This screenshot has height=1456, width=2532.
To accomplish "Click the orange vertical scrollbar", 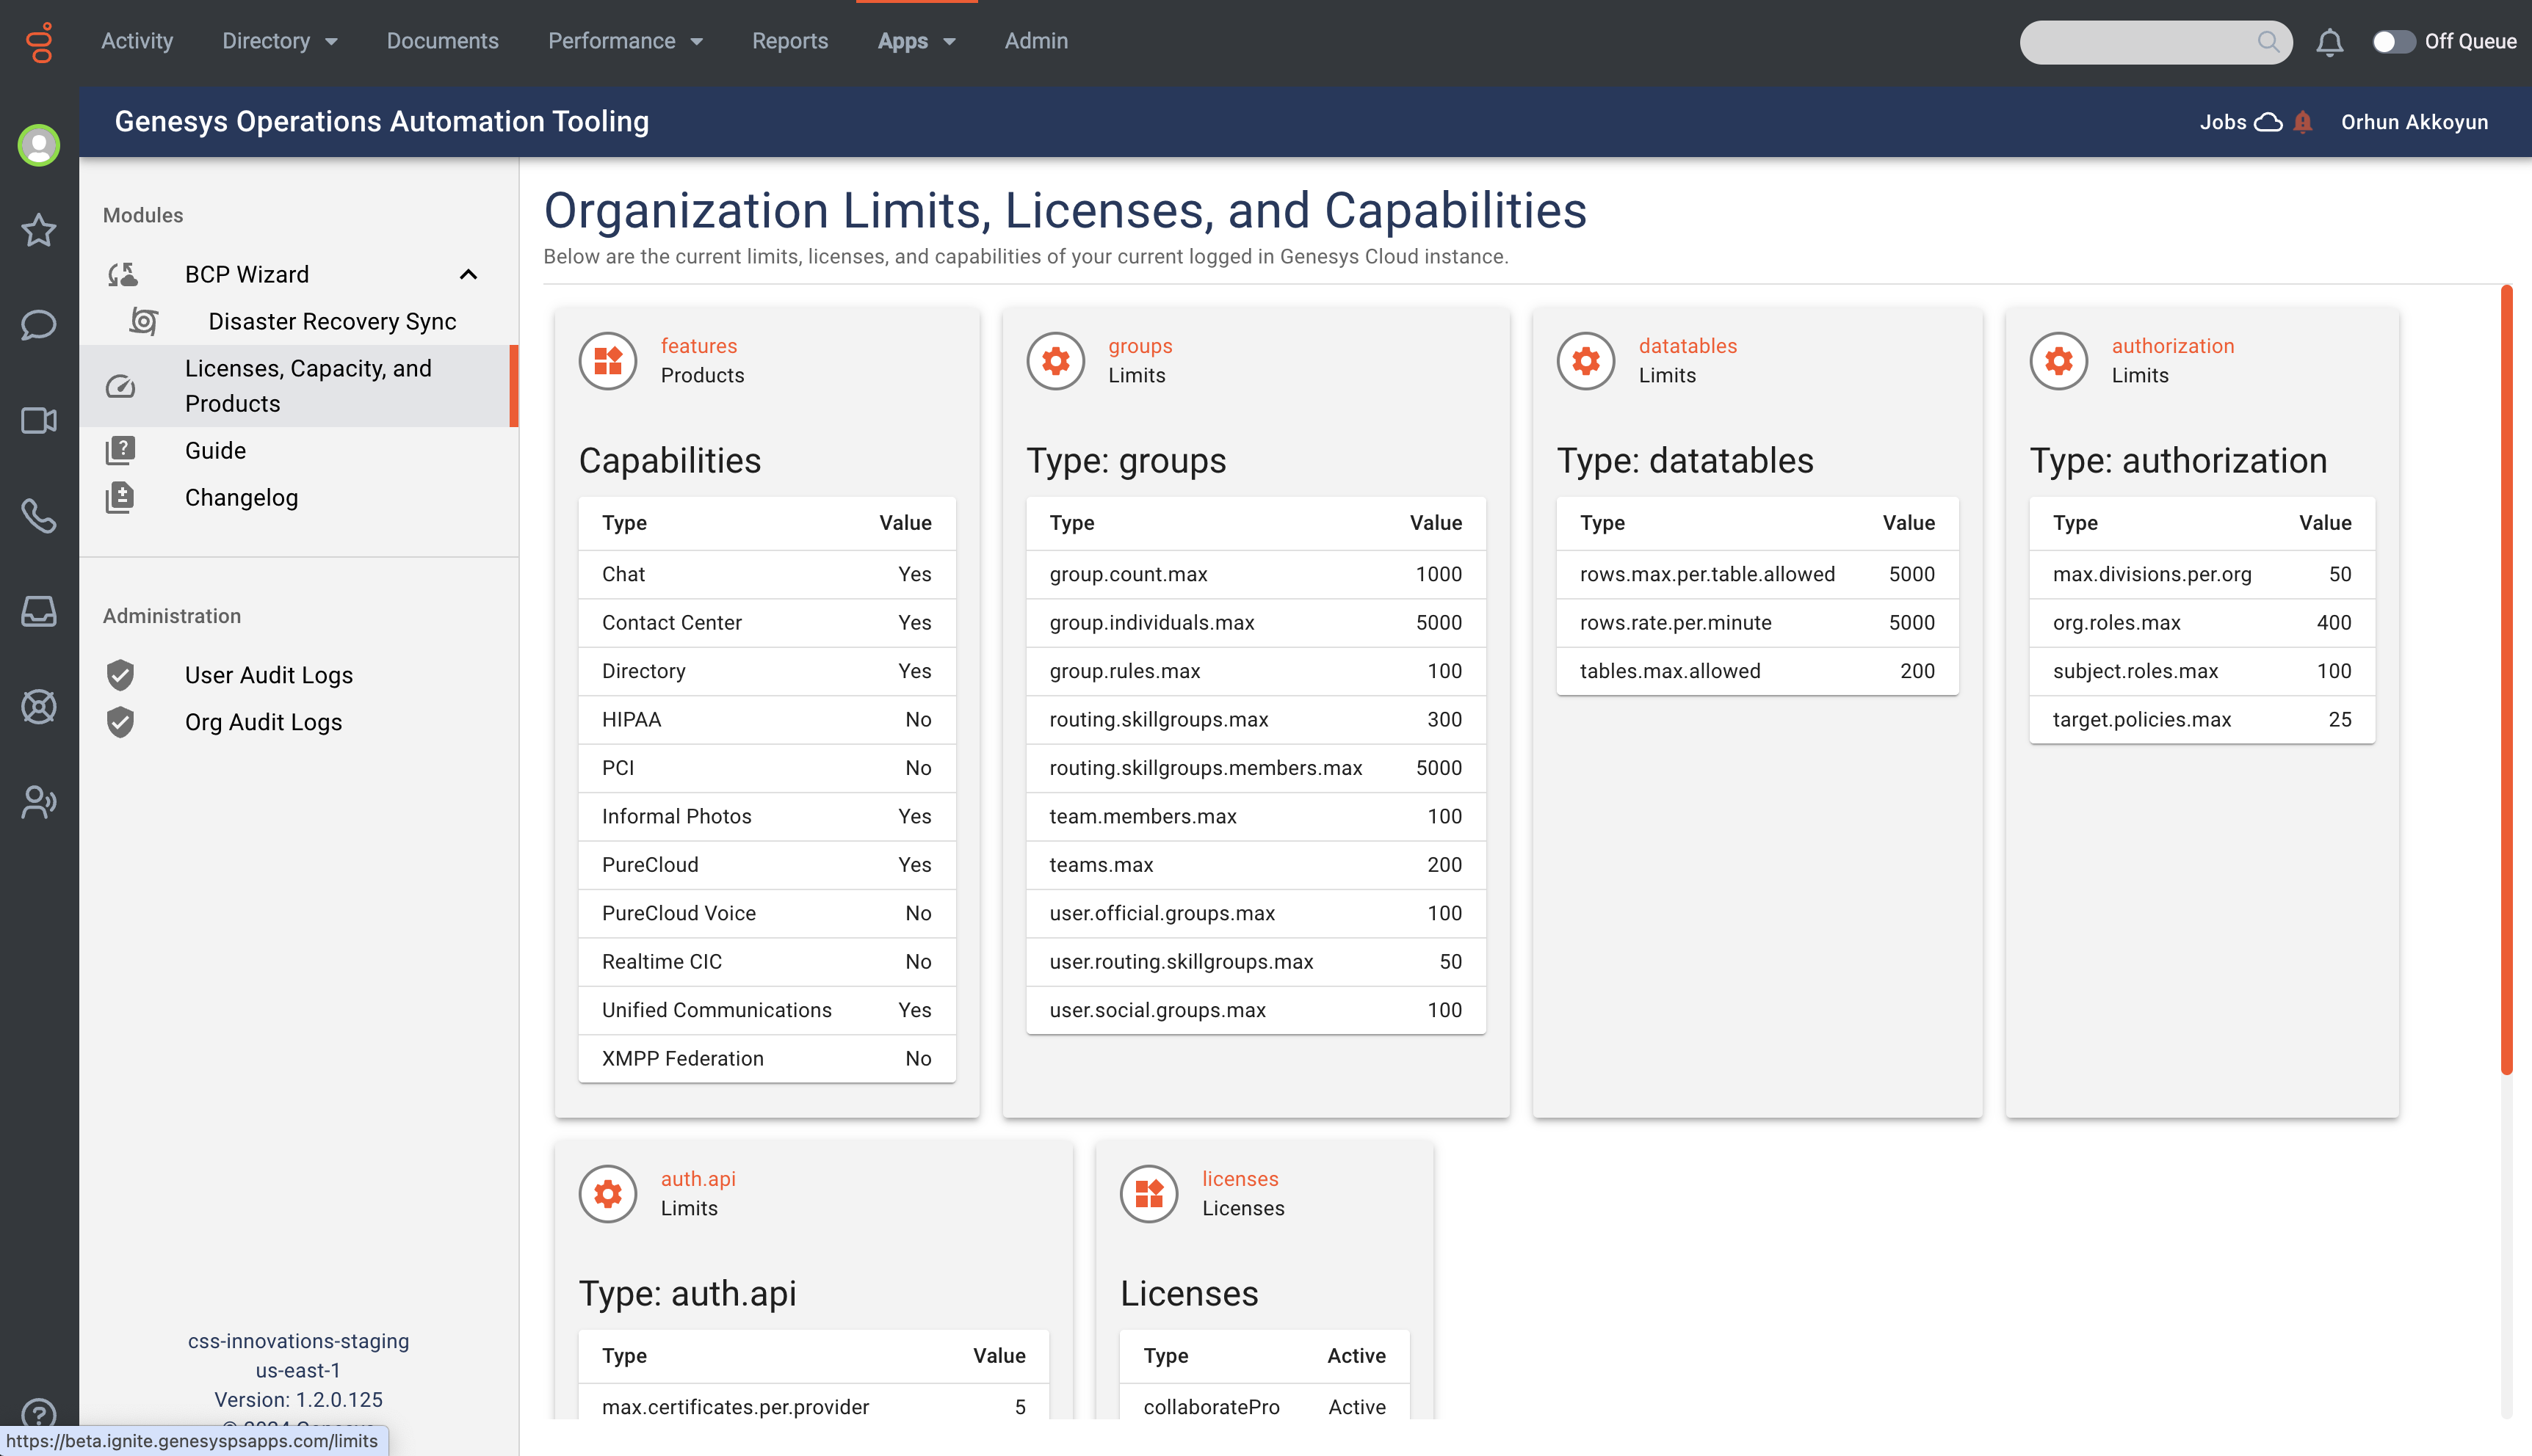I will tap(2506, 680).
